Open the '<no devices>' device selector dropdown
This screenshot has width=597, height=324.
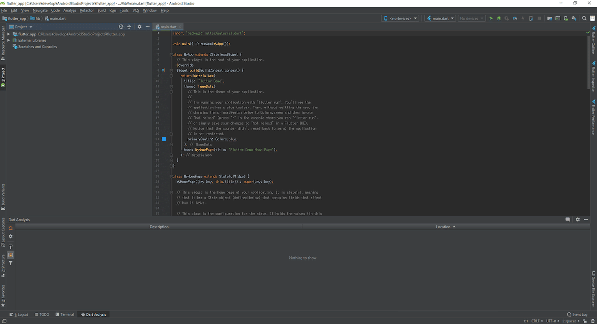click(400, 19)
